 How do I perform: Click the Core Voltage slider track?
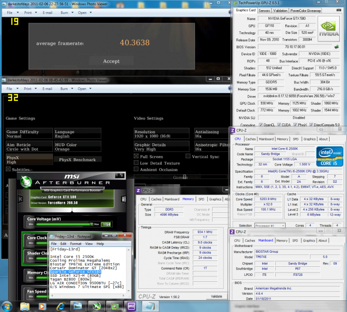pos(64,224)
